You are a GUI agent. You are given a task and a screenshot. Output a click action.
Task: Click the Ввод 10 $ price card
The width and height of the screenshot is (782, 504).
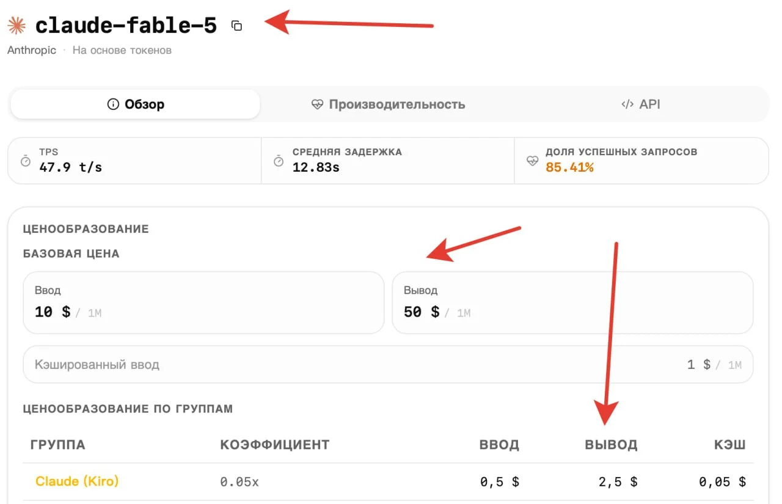203,303
